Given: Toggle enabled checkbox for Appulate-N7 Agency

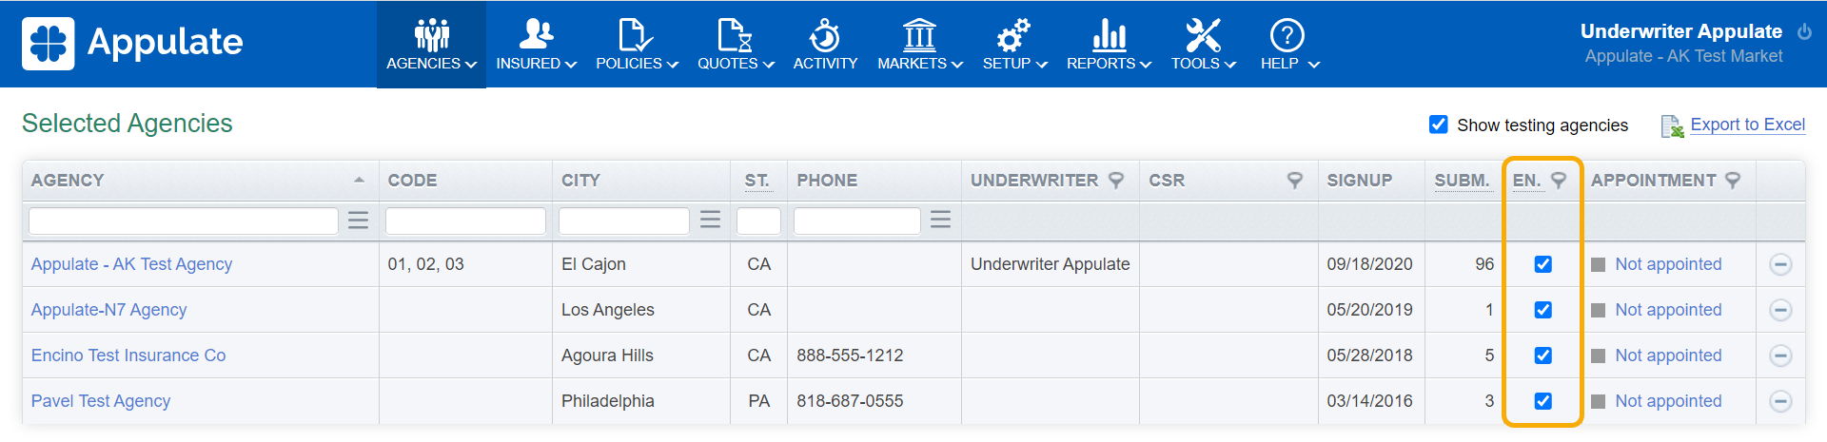Looking at the screenshot, I should coord(1543,310).
